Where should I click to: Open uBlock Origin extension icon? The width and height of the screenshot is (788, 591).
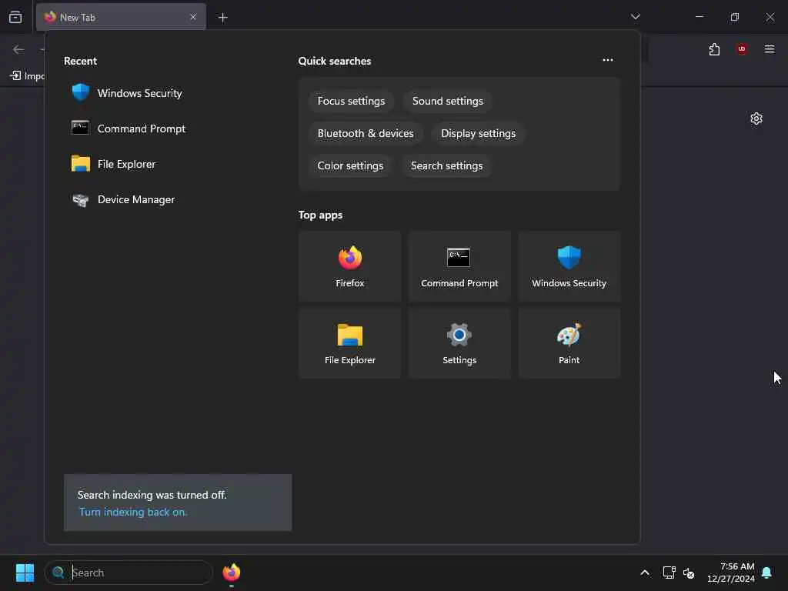(x=741, y=49)
